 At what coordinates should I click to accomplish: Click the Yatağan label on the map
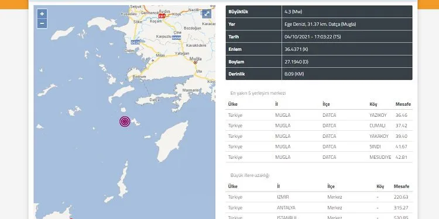(182, 53)
